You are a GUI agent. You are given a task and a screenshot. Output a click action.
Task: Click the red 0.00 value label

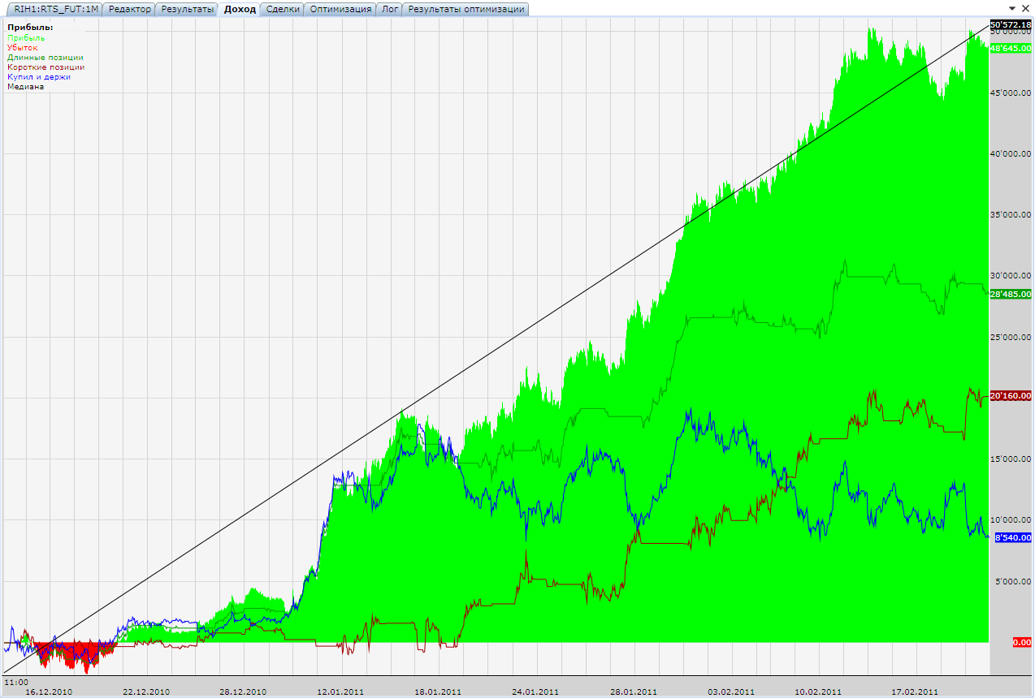point(1022,642)
